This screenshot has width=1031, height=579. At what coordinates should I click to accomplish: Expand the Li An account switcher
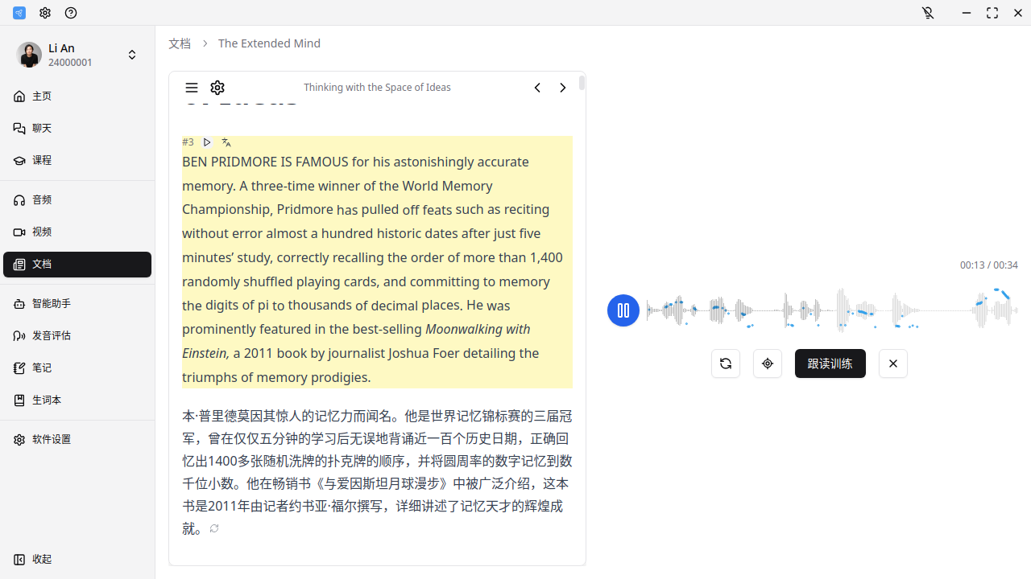coord(132,55)
